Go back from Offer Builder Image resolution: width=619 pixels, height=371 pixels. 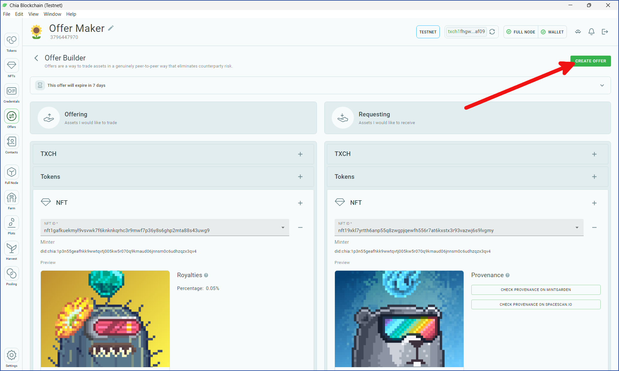[36, 58]
